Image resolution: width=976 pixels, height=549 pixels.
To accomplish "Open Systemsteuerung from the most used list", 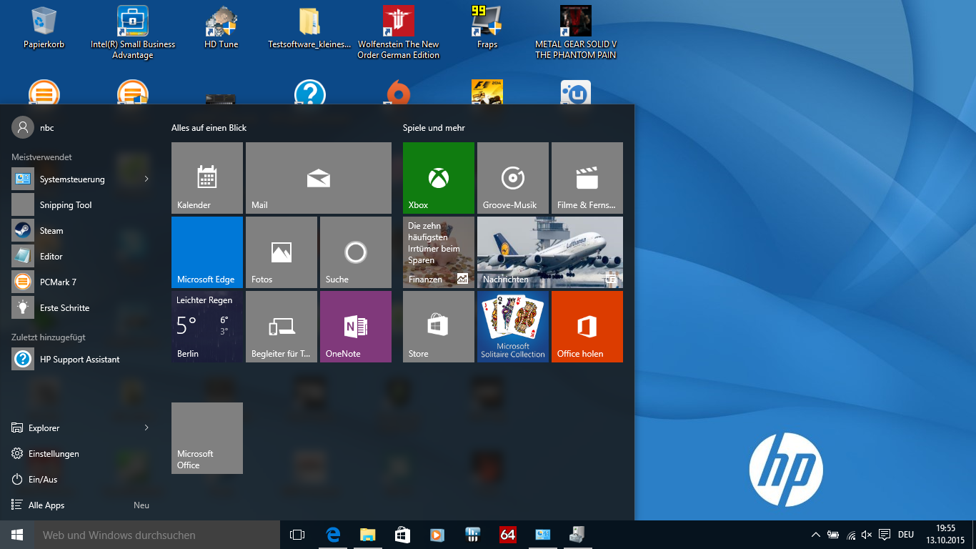I will point(80,179).
